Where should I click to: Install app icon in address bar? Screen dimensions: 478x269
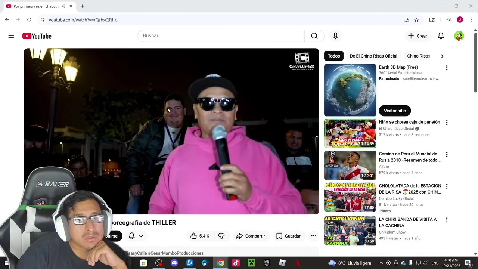pyautogui.click(x=406, y=20)
